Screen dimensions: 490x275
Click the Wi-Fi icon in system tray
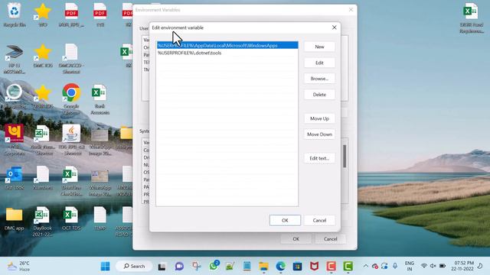point(424,266)
